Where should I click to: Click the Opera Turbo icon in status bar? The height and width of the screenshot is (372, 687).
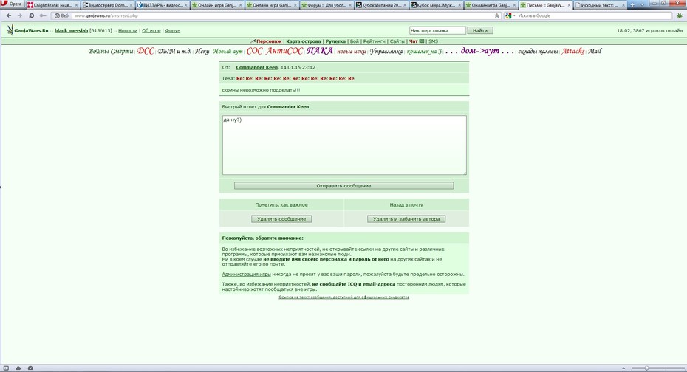point(30,368)
